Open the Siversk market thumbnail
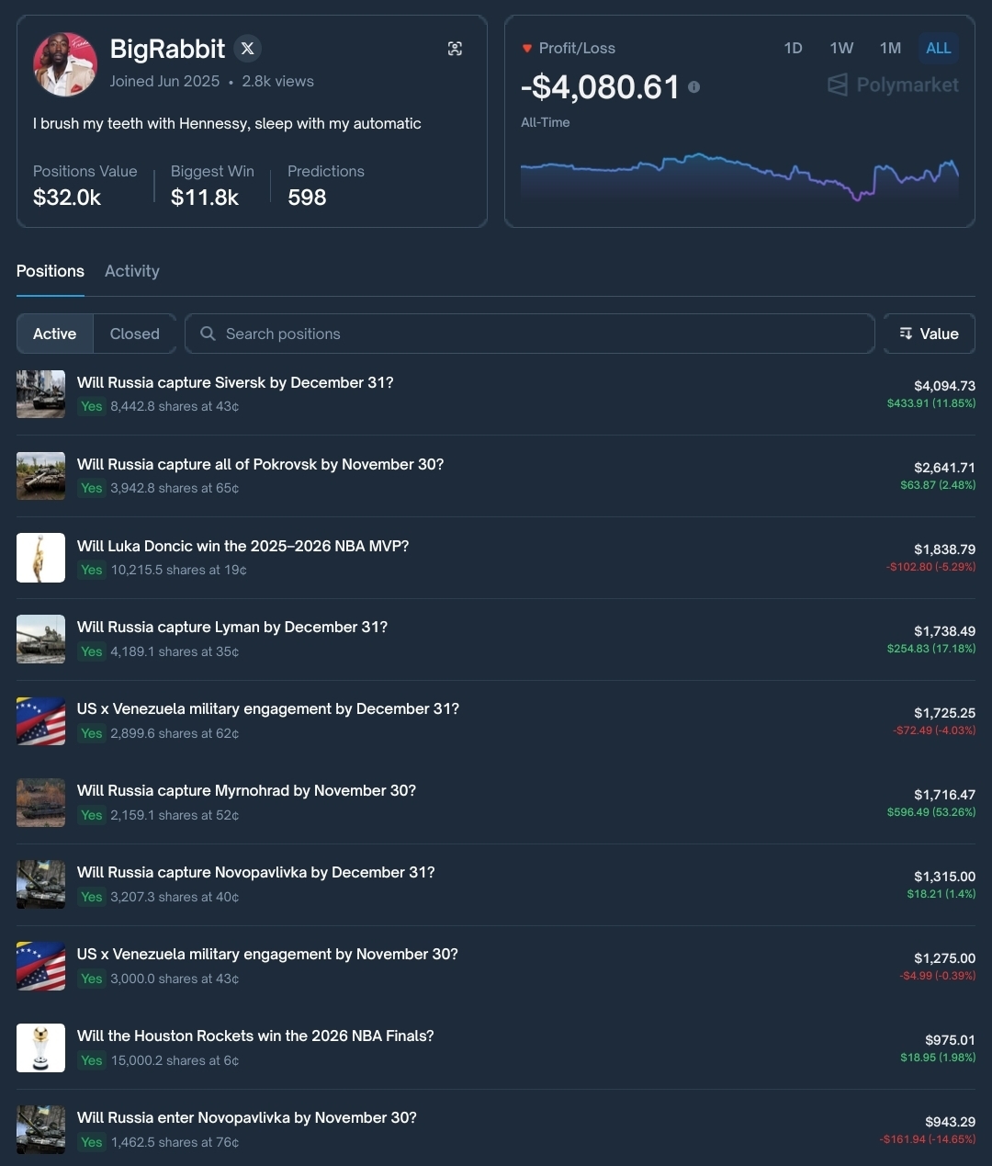Viewport: 992px width, 1166px height. click(x=40, y=394)
